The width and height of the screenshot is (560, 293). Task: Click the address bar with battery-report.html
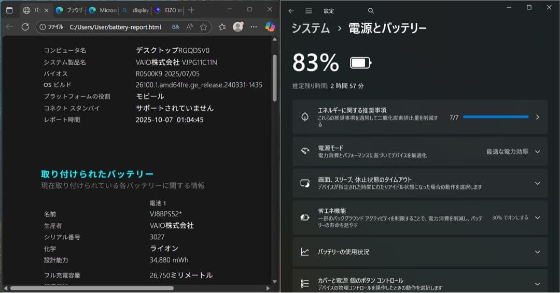115,27
